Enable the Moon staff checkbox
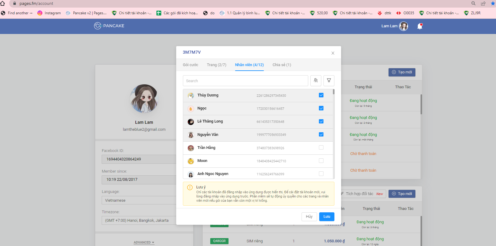 [x=321, y=161]
